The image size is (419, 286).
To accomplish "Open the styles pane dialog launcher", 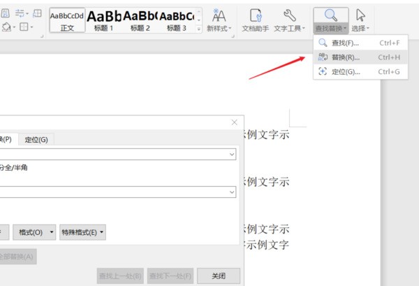I will pos(233,36).
